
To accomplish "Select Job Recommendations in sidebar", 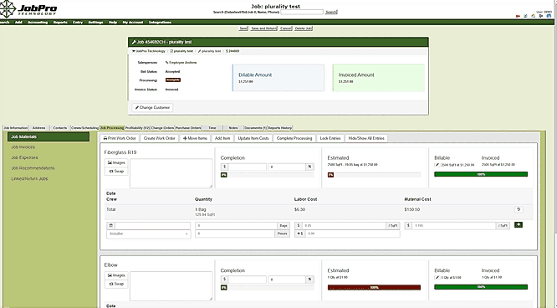I will coord(33,168).
